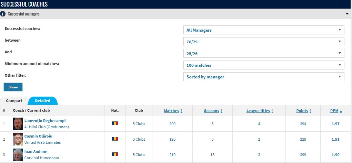Viewport: 352px width, 163px height.
Task: Open the 100 matches minimum dropdown
Action: click(x=263, y=65)
